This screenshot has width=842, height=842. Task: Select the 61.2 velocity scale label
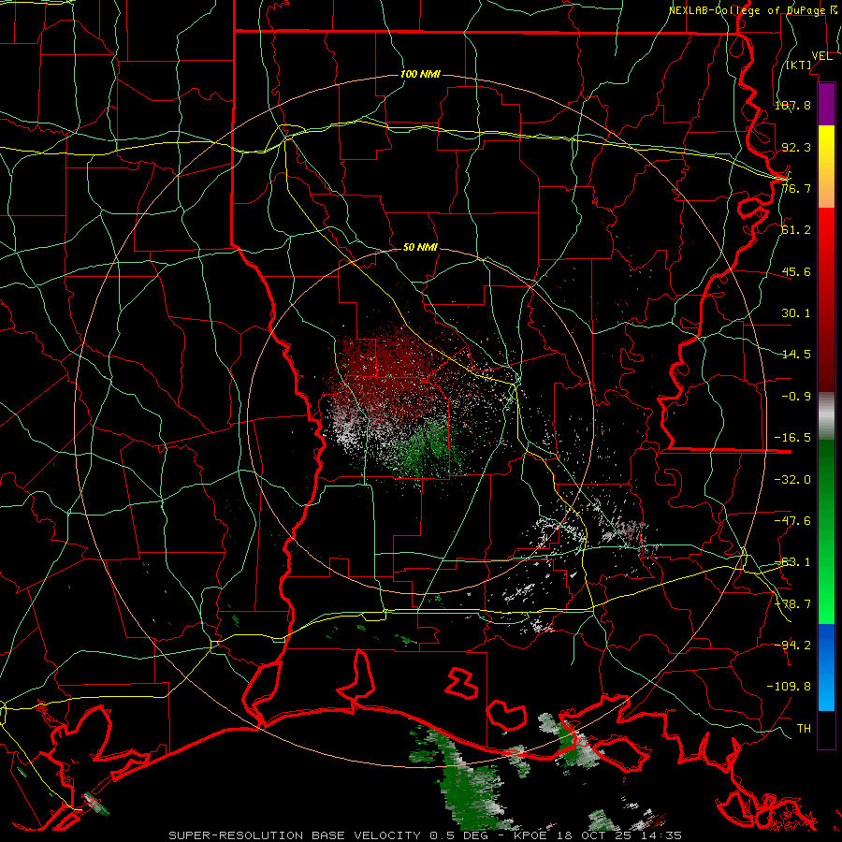pyautogui.click(x=796, y=230)
